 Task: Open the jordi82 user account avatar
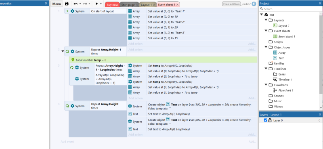tap(254, 4)
